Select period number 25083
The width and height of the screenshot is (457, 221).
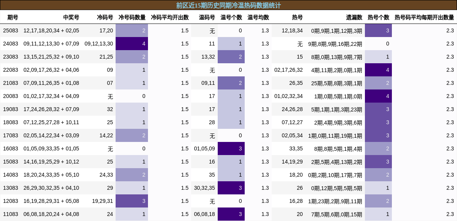pos(10,30)
